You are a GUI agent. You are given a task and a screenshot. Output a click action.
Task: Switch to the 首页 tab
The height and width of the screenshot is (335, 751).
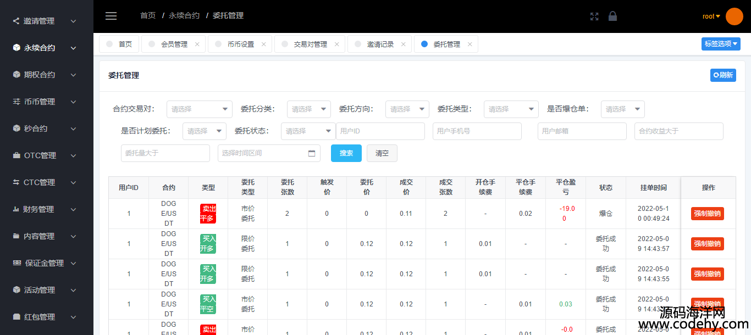tap(119, 44)
